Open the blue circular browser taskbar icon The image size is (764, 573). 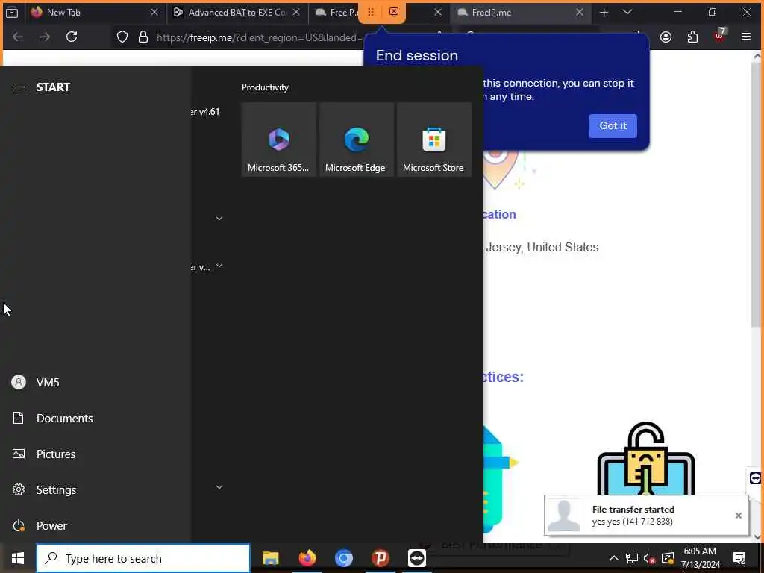[343, 558]
